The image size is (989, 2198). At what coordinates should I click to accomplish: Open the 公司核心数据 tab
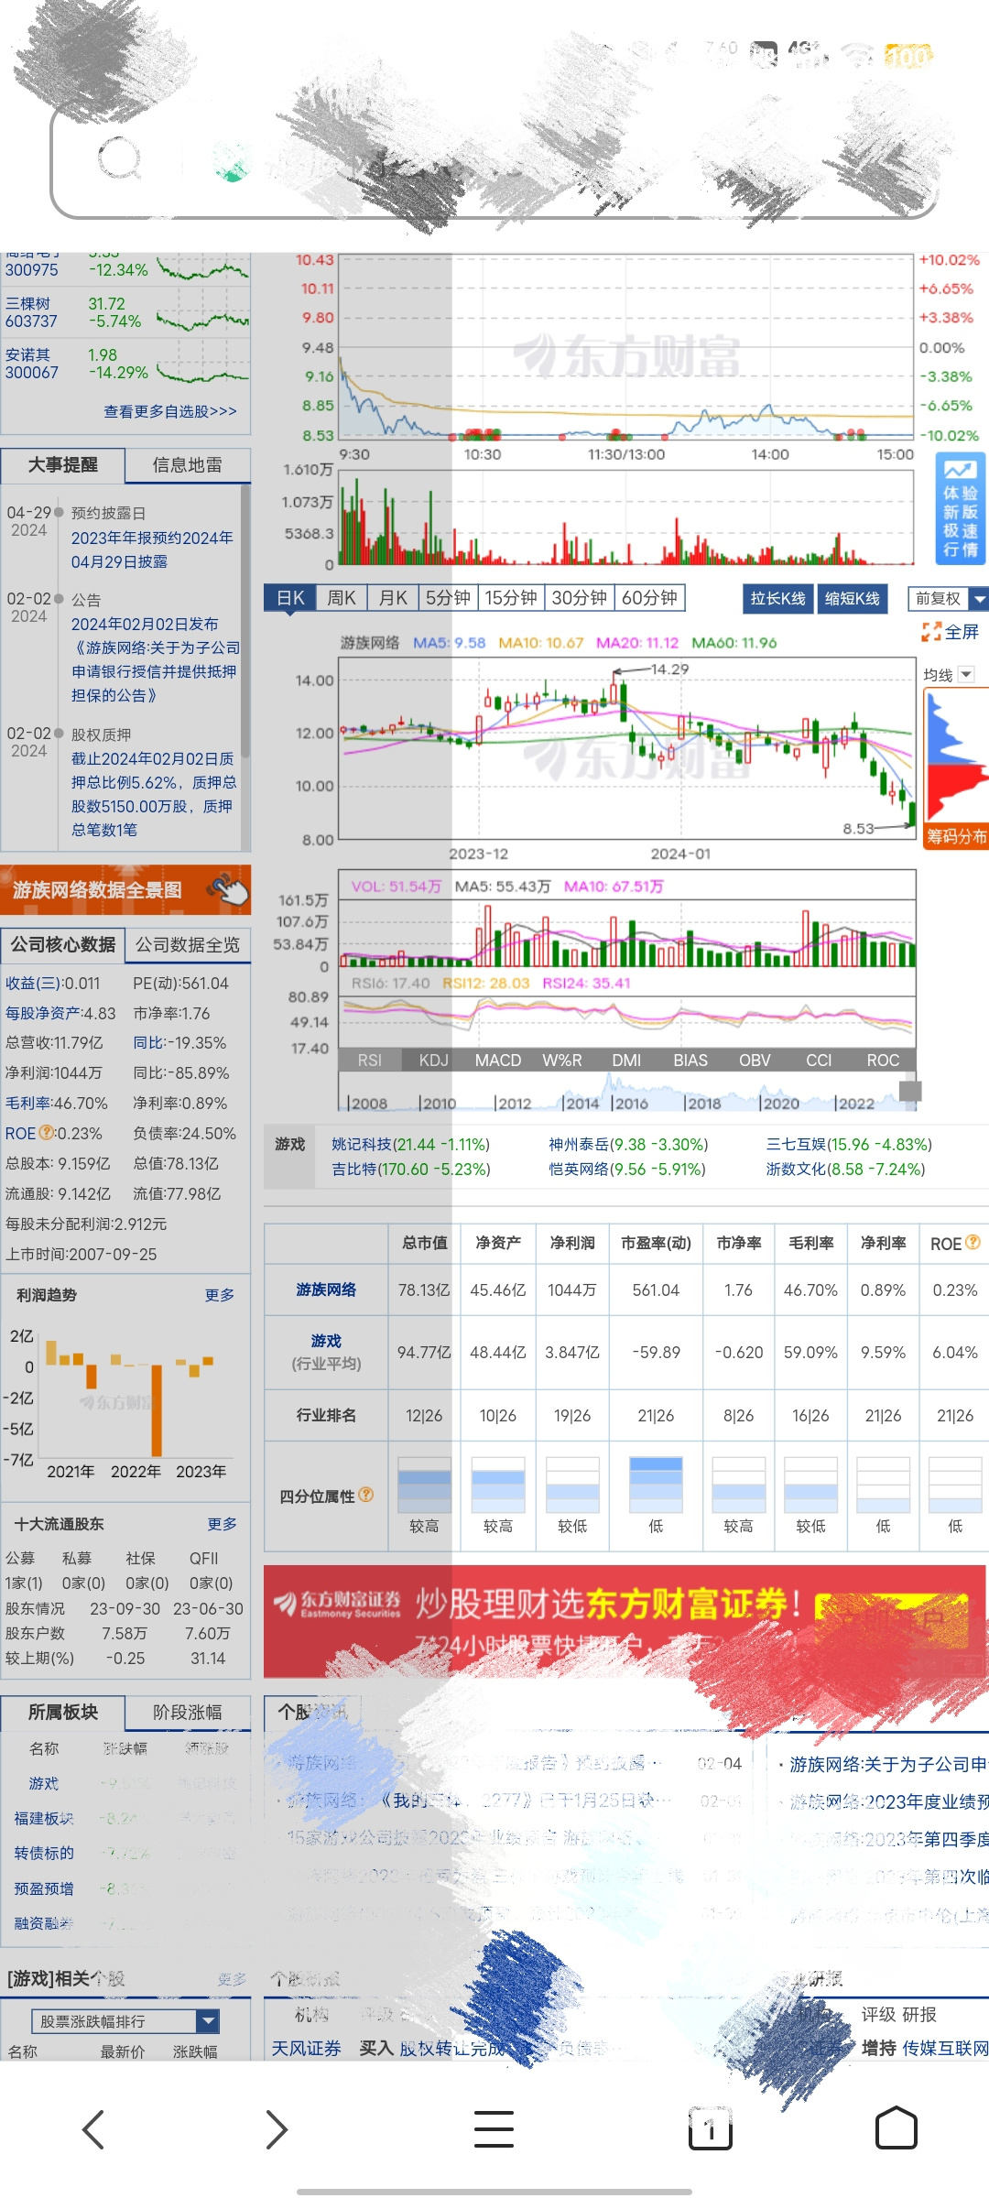(62, 944)
